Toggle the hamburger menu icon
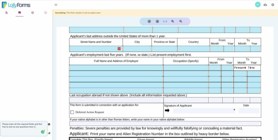Viewport: 278px width, 140px height. click(x=56, y=5)
